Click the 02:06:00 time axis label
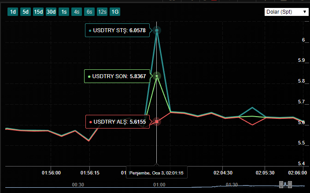 tap(297, 173)
